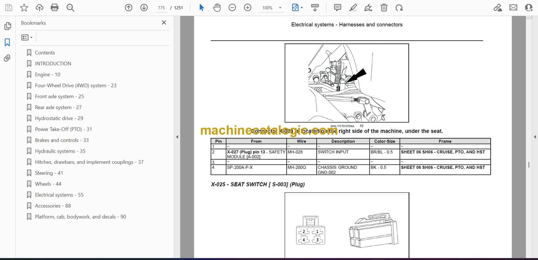The image size is (538, 260).
Task: Select the Highlight text pen tool
Action: tap(353, 8)
